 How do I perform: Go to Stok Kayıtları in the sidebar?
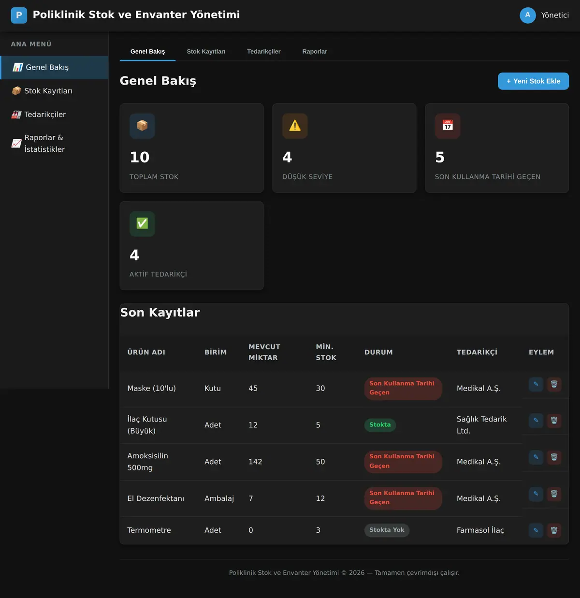(x=54, y=91)
